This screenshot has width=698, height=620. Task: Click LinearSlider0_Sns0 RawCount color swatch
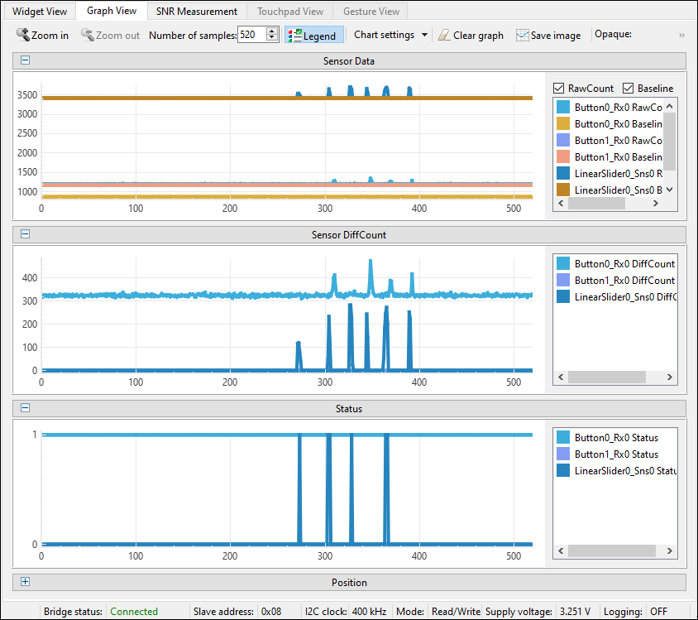[x=563, y=173]
